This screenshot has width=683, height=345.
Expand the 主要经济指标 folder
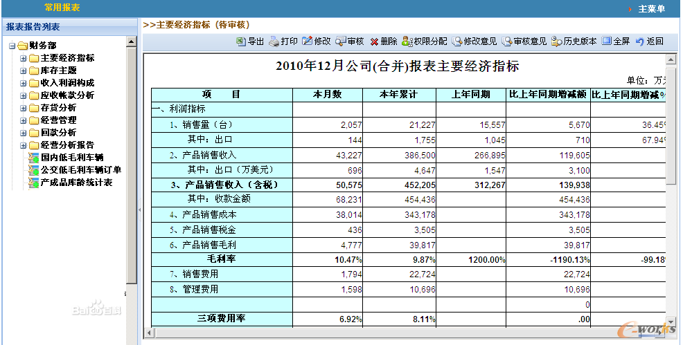(24, 59)
